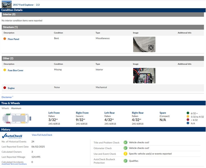Collapse the Other (2) section header
The image size is (206, 168).
[x=103, y=59]
